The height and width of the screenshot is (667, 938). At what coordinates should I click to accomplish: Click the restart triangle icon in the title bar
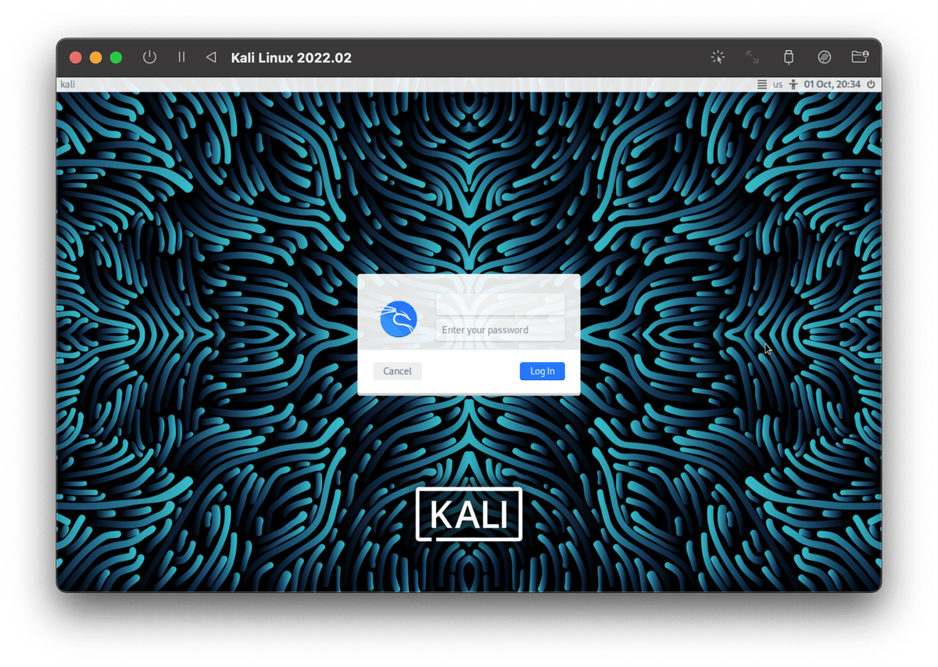pyautogui.click(x=210, y=57)
